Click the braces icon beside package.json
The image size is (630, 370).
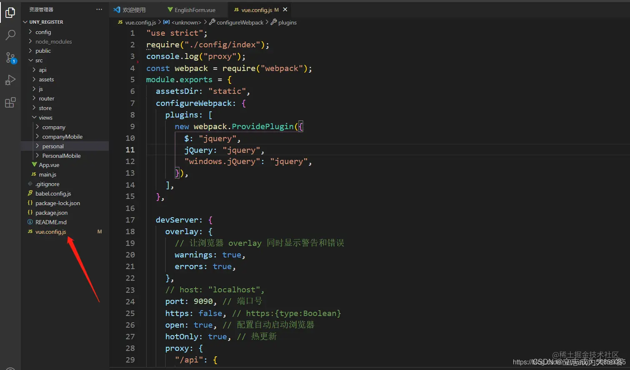coord(30,212)
